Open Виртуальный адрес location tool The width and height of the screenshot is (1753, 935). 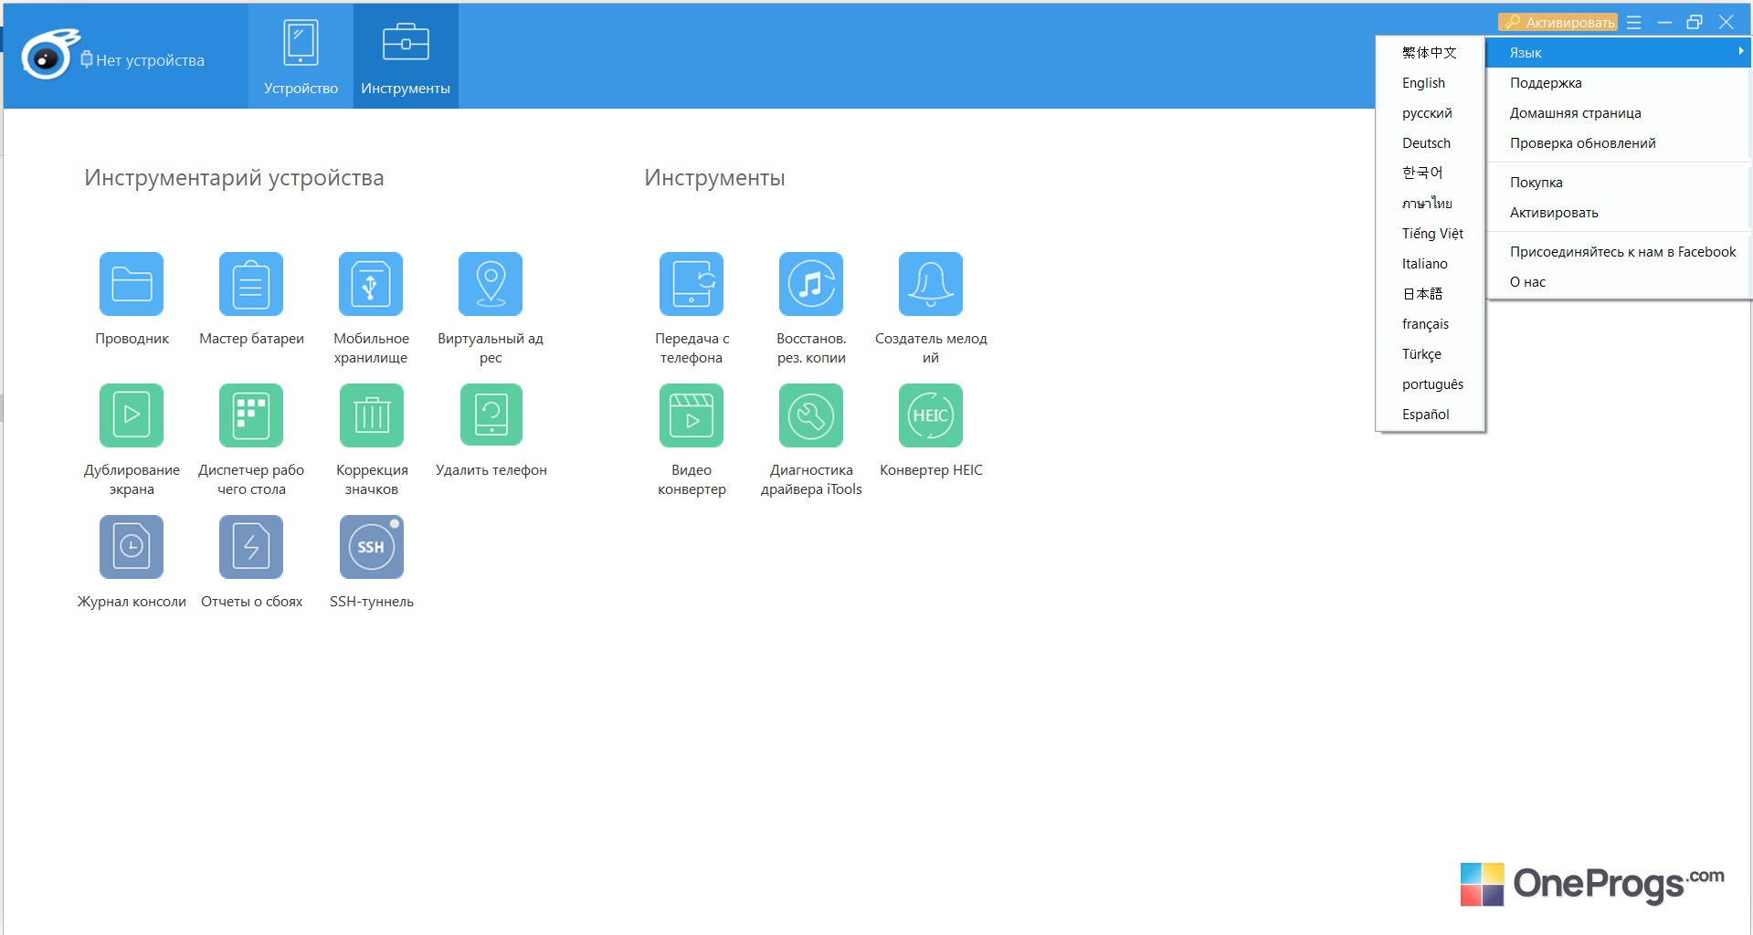491,284
